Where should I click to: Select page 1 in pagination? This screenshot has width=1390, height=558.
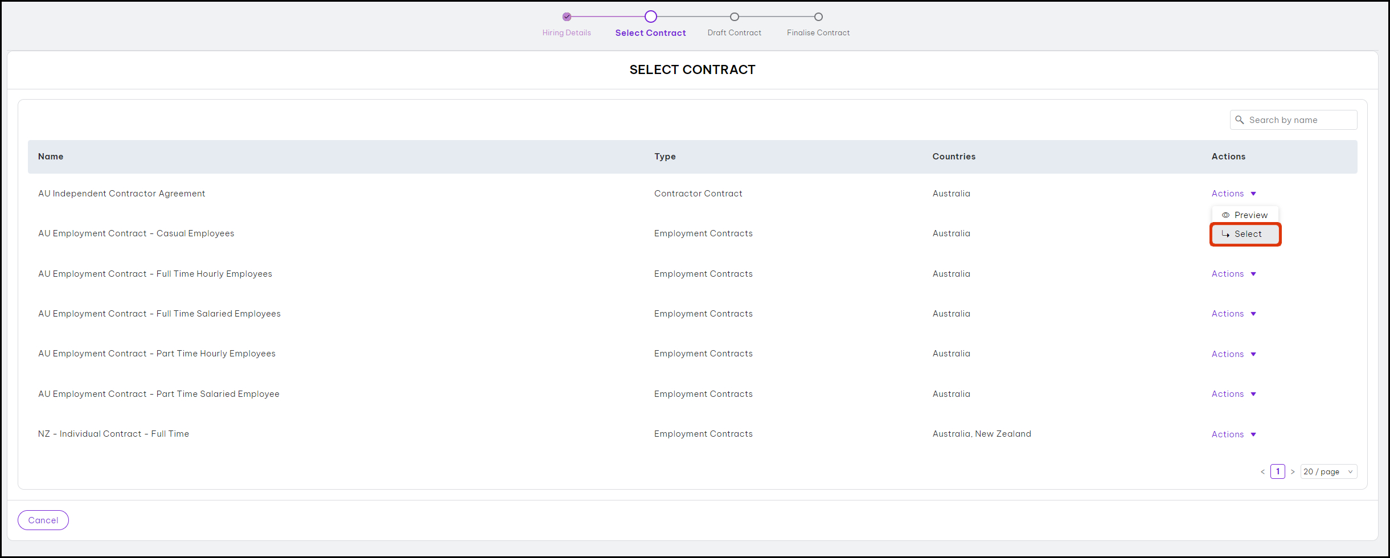point(1277,471)
